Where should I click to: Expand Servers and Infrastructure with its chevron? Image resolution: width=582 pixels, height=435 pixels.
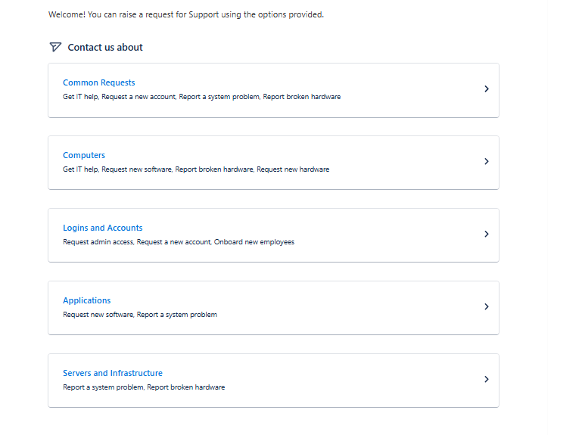(487, 380)
